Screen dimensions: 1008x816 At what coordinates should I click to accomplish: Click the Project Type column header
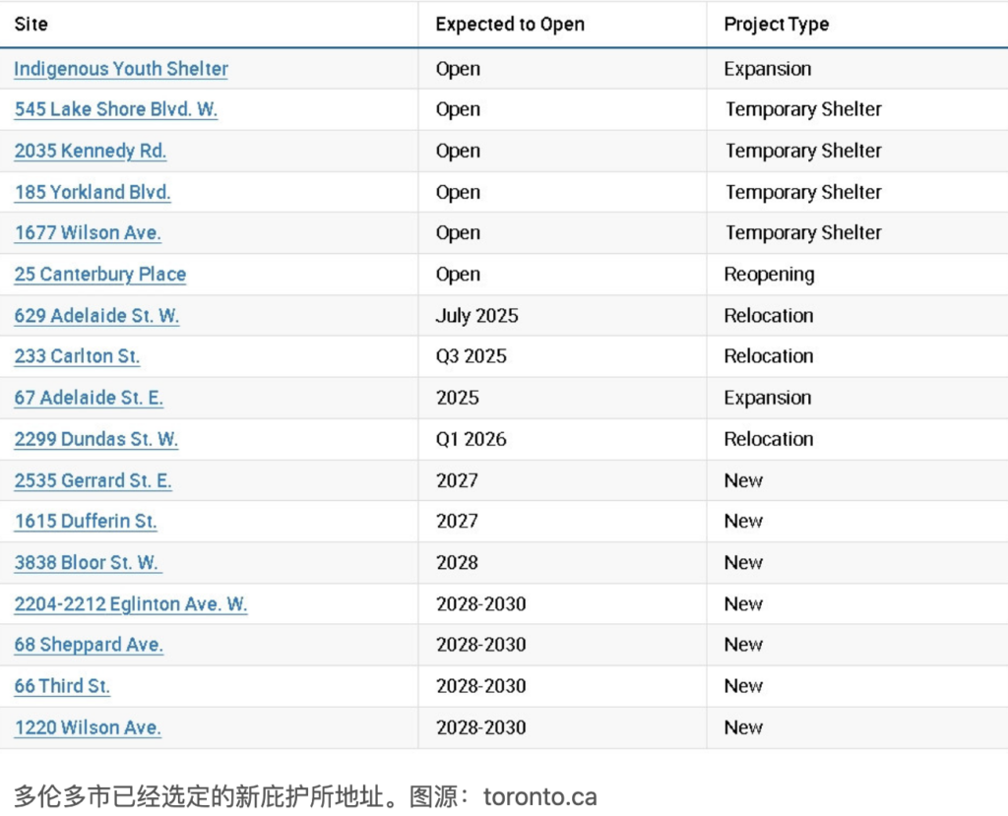pos(776,24)
